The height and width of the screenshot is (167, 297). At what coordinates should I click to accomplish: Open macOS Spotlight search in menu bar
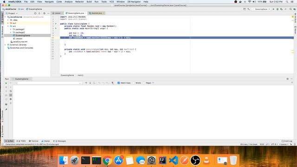coord(287,2)
